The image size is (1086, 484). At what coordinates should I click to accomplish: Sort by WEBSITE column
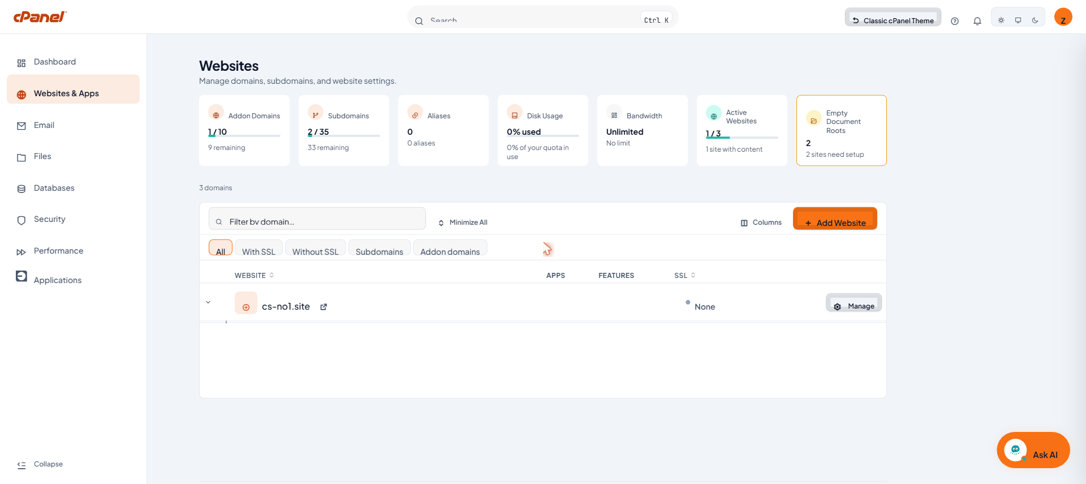255,275
